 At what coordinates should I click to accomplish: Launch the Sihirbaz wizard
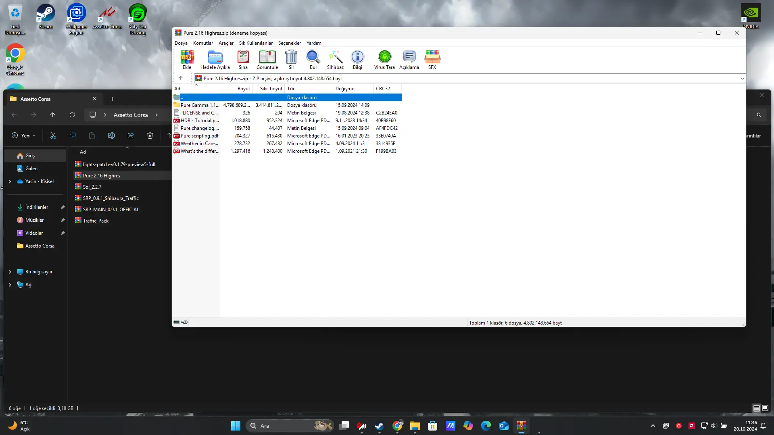tap(335, 60)
